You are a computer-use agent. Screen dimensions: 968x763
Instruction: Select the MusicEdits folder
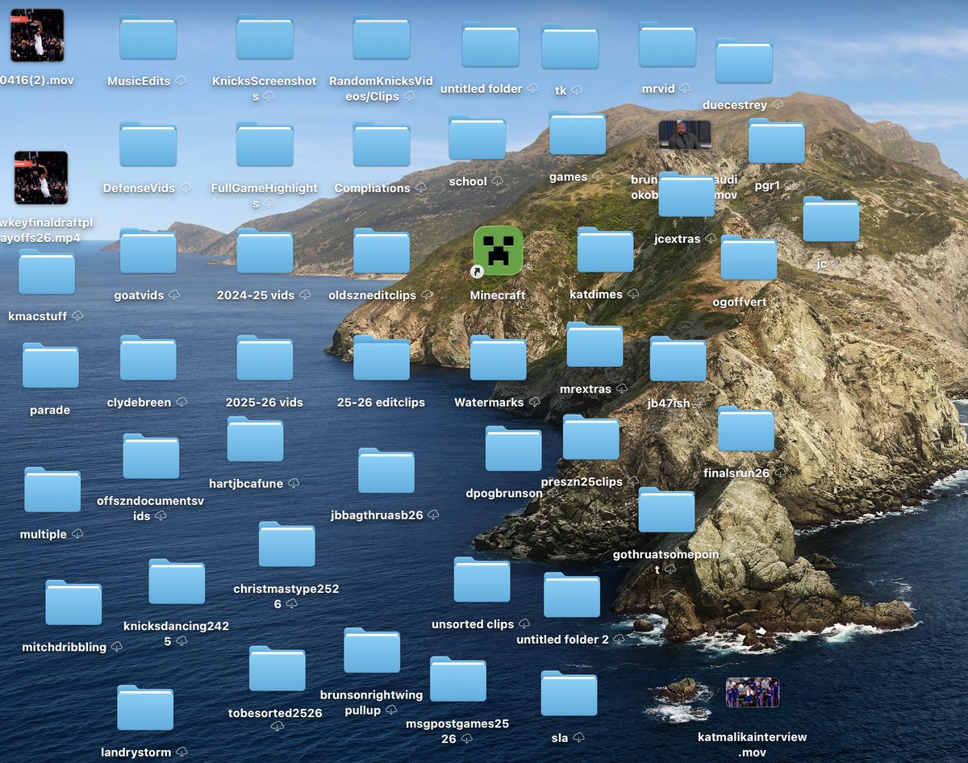click(148, 37)
